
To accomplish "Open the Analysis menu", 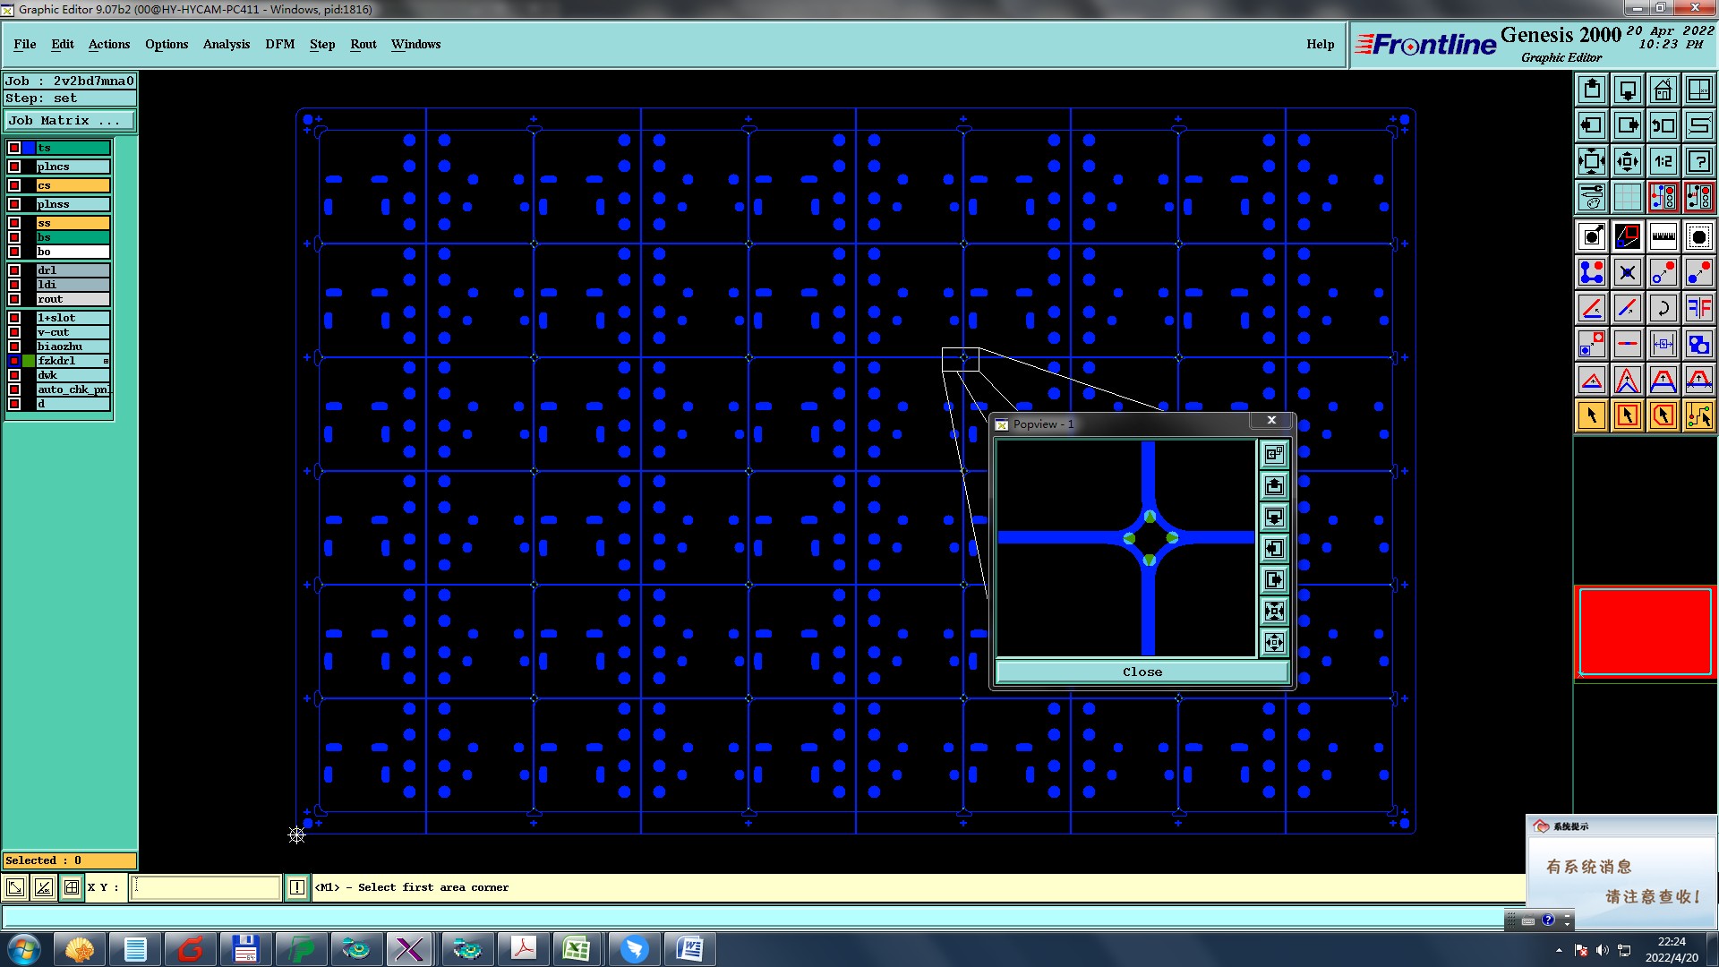I will click(x=226, y=44).
